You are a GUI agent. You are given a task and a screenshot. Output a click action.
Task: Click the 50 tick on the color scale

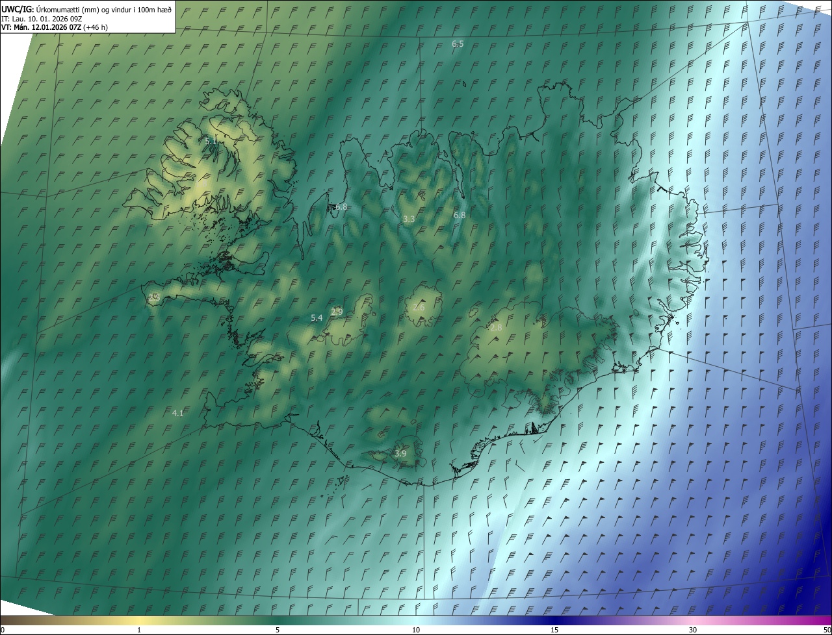click(x=827, y=630)
